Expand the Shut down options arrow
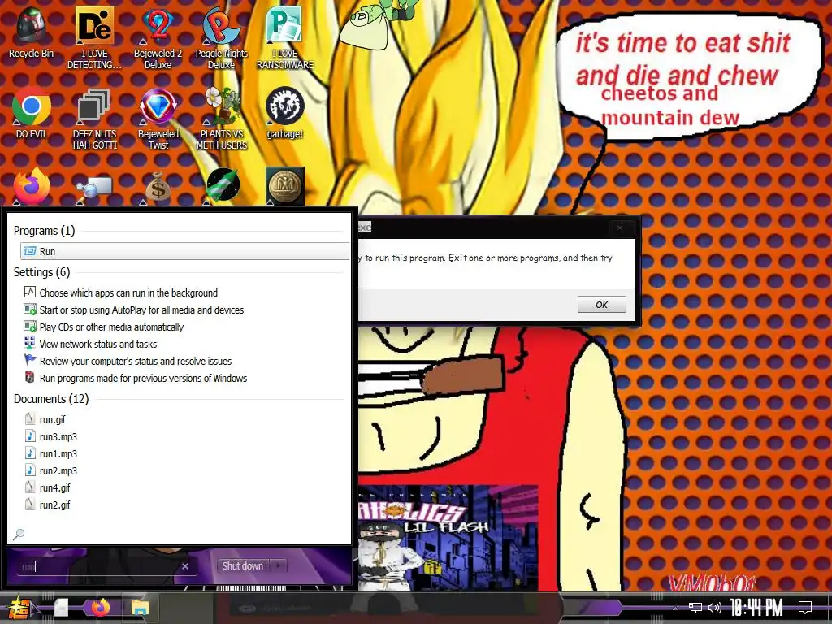The width and height of the screenshot is (832, 624). tap(279, 565)
